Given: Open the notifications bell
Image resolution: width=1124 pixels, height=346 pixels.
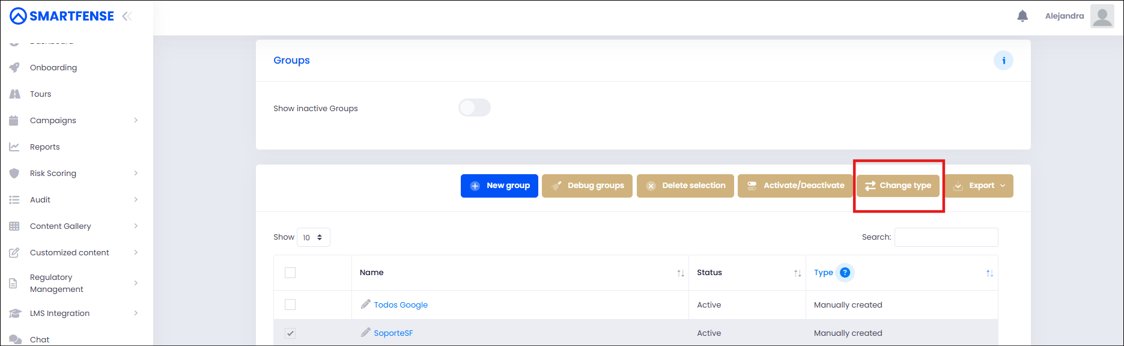Looking at the screenshot, I should 1022,16.
